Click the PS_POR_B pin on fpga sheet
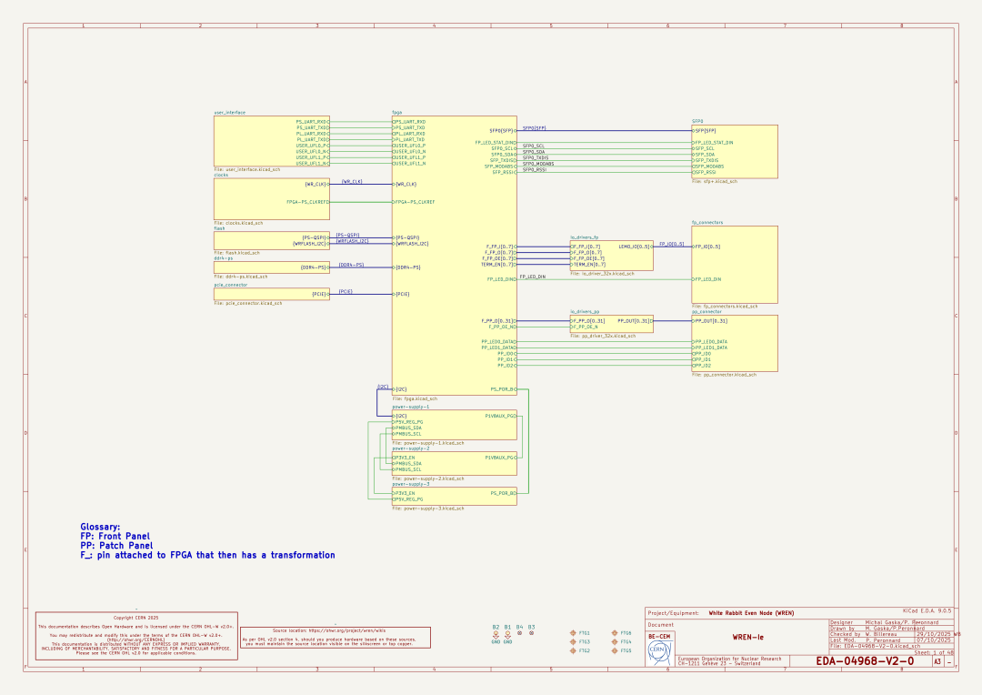Image resolution: width=982 pixels, height=695 pixels. pos(503,390)
